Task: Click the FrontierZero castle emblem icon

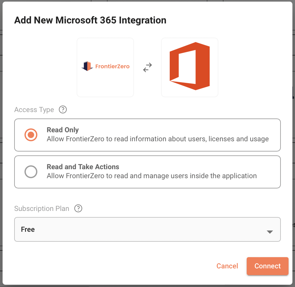Action: click(87, 66)
